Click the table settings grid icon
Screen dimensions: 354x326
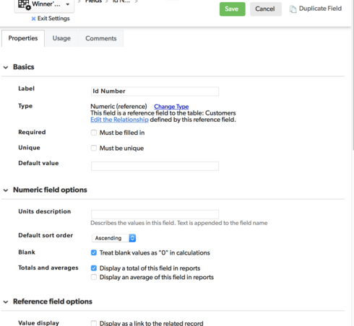25,4
